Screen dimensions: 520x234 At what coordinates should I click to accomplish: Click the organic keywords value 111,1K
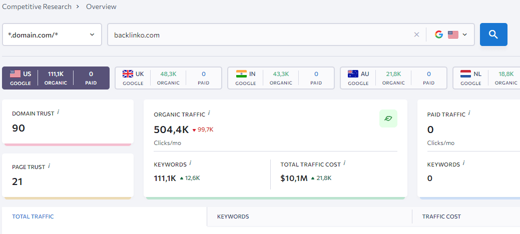click(165, 178)
